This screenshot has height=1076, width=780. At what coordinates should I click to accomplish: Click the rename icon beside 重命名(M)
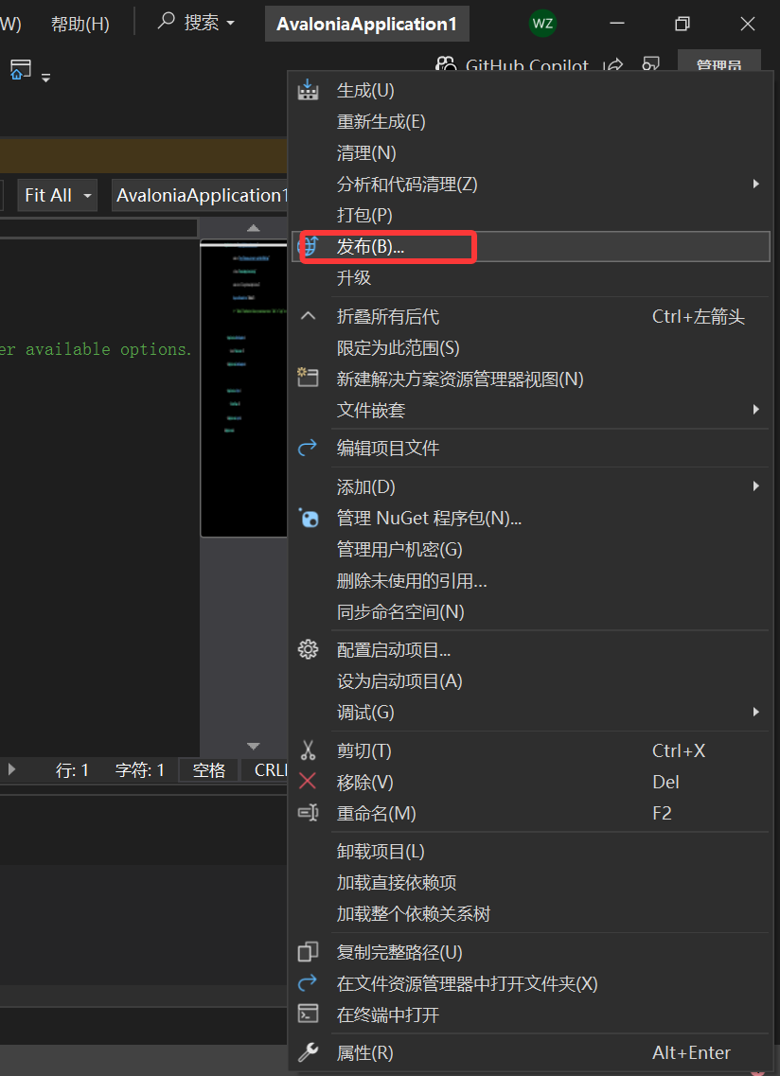point(308,813)
